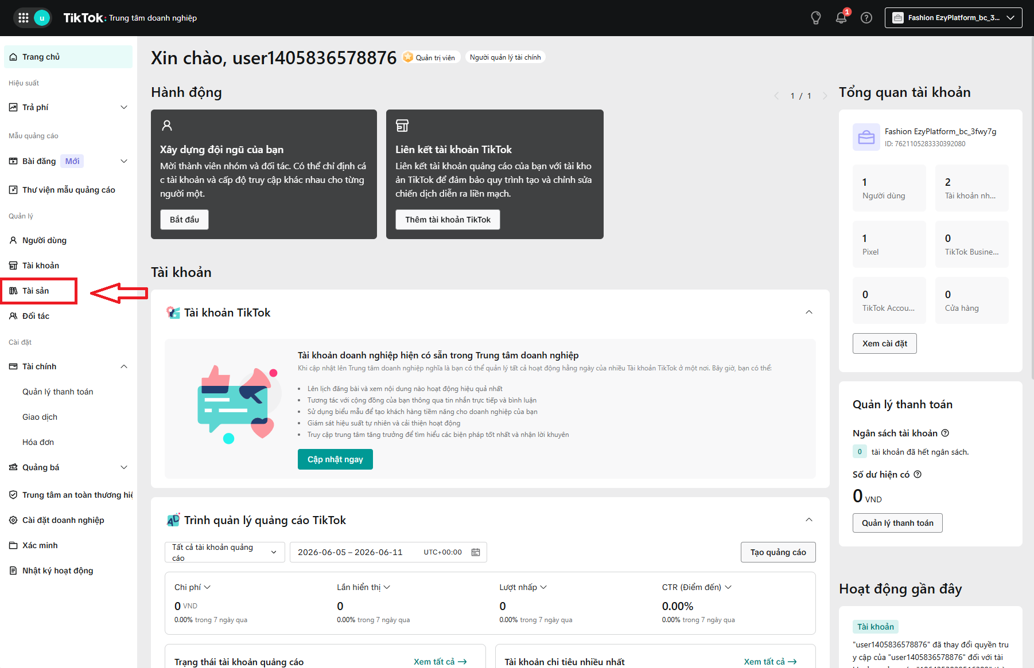Click the Quản trị viên badge icon
Image resolution: width=1034 pixels, height=668 pixels.
(x=408, y=57)
